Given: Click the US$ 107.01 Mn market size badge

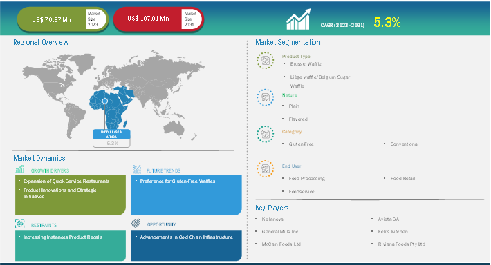Looking at the screenshot, I should tap(159, 19).
